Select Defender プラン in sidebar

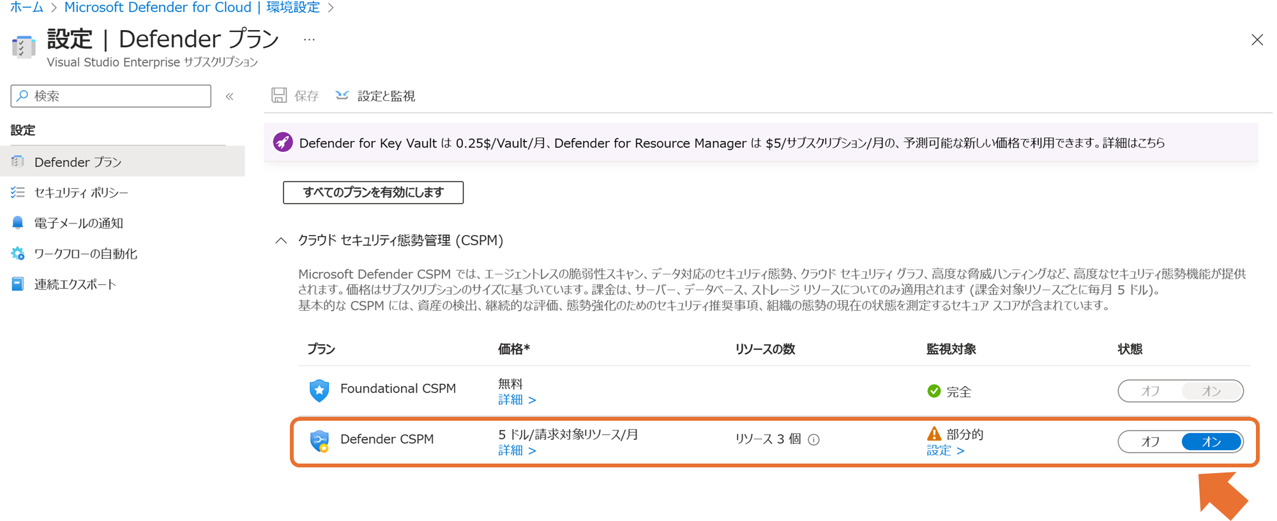pyautogui.click(x=123, y=162)
